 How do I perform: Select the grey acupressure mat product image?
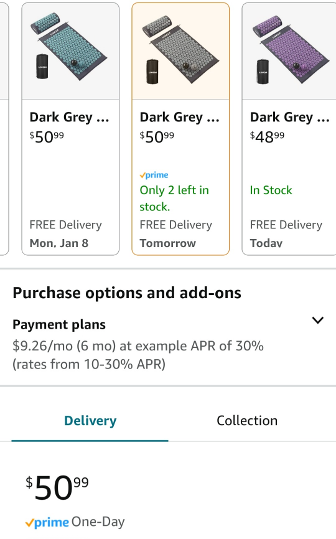point(180,50)
